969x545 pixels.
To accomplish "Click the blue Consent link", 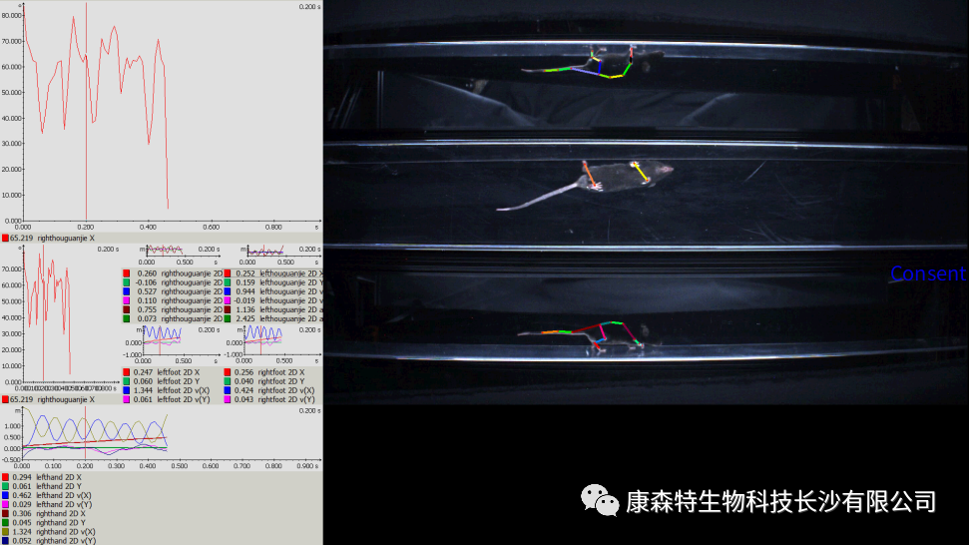I will pos(927,273).
